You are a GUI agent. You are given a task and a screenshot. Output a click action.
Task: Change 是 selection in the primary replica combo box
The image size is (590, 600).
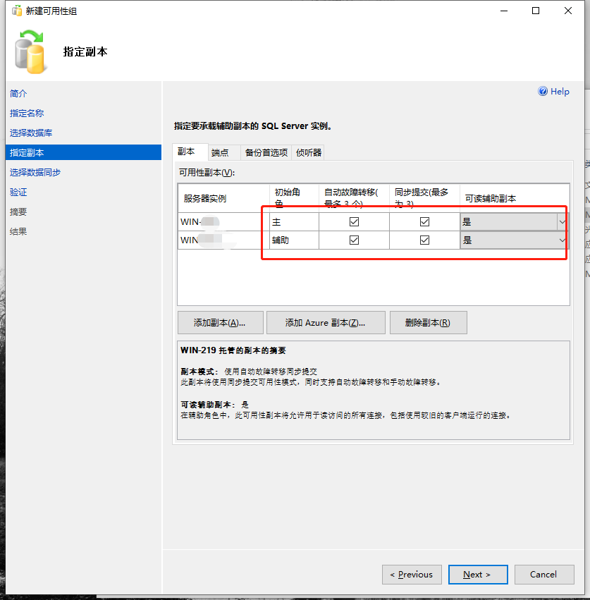pyautogui.click(x=508, y=221)
